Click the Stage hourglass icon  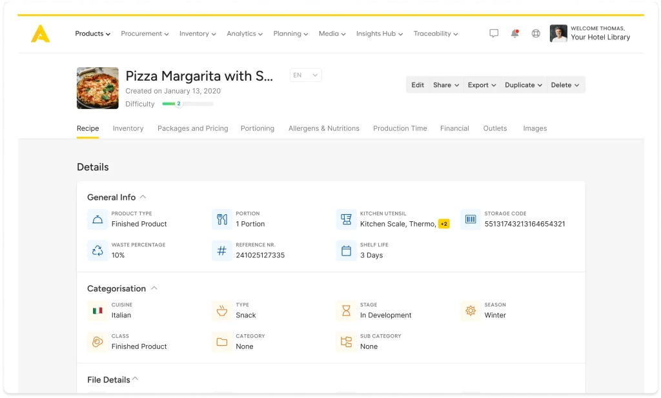[346, 310]
